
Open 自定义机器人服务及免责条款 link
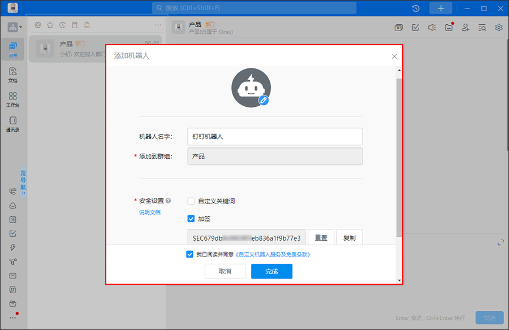point(273,255)
